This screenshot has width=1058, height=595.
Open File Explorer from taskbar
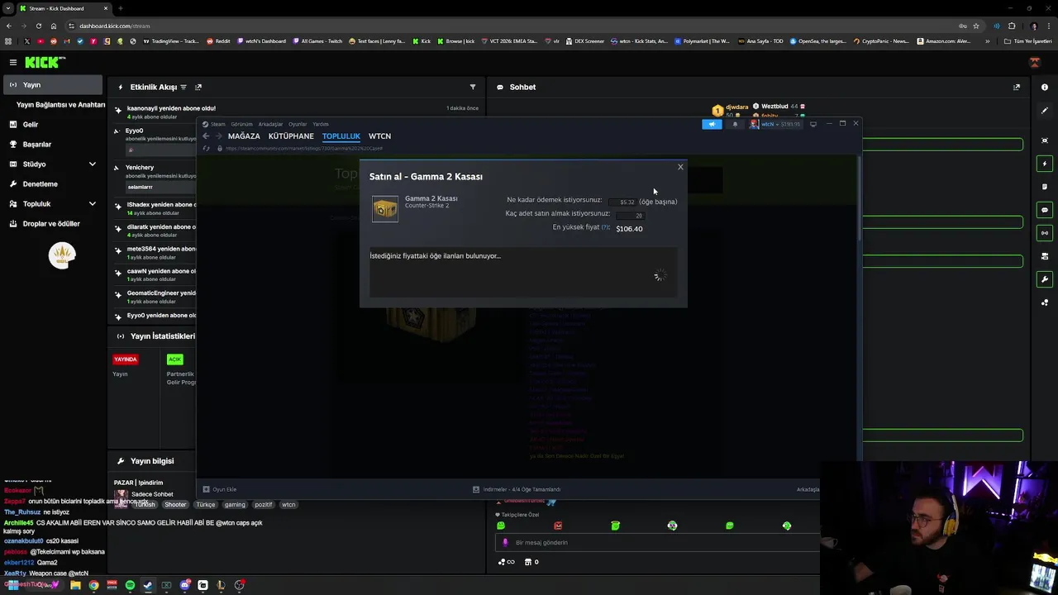(75, 585)
